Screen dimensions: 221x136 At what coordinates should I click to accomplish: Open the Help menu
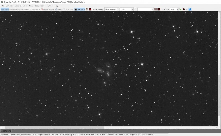56,6
